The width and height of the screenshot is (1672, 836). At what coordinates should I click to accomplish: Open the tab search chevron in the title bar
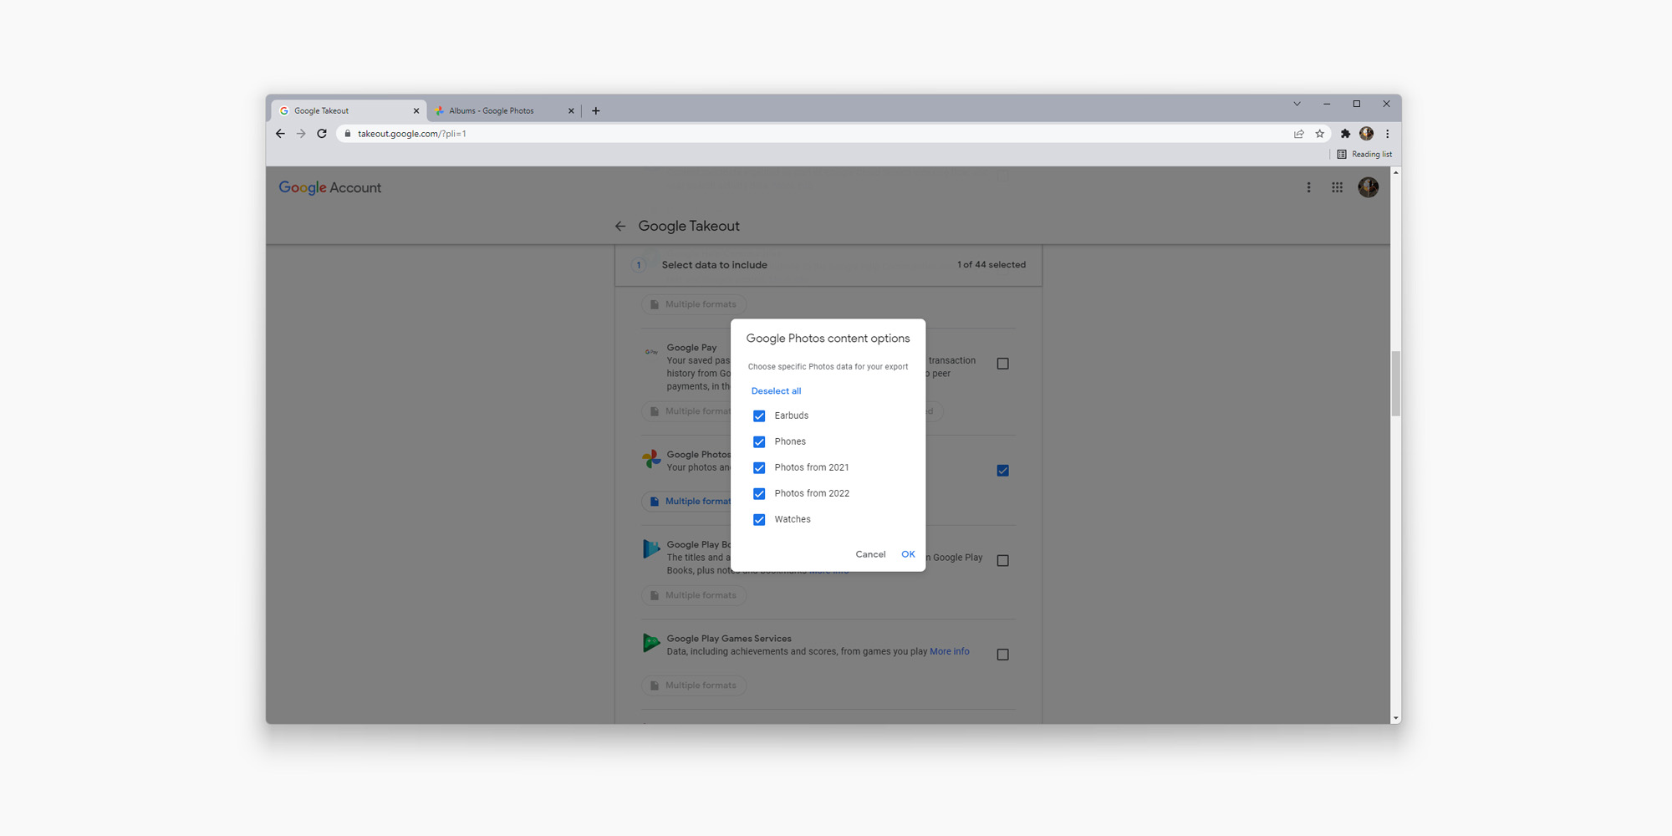pyautogui.click(x=1297, y=104)
